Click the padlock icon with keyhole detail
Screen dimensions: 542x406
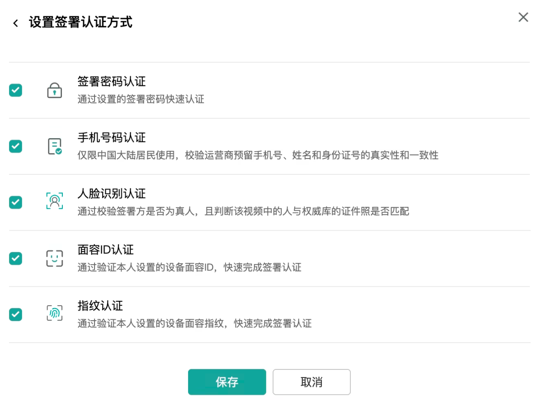point(54,90)
